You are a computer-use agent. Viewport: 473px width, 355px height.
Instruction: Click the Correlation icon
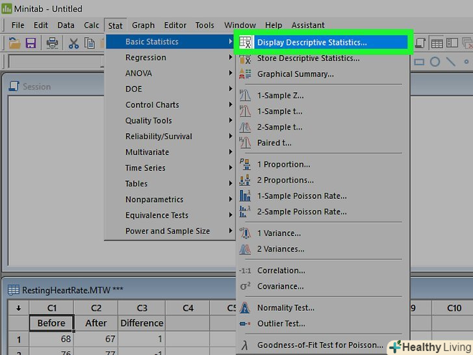[245, 270]
